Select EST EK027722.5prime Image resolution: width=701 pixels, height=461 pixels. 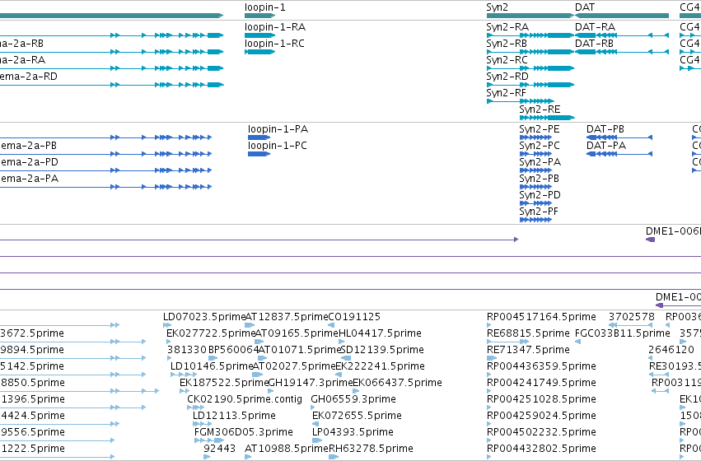[x=211, y=333]
